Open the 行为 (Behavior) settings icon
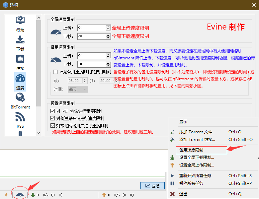Viewport: 259px width, 199px height. click(x=20, y=20)
